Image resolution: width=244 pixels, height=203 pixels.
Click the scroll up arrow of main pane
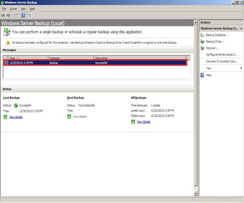coord(195,22)
